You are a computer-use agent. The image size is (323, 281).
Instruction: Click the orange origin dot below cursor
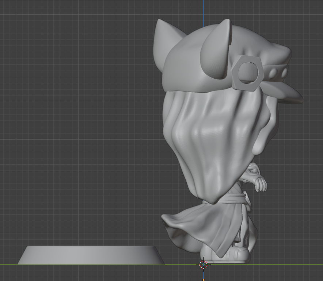pyautogui.click(x=203, y=280)
